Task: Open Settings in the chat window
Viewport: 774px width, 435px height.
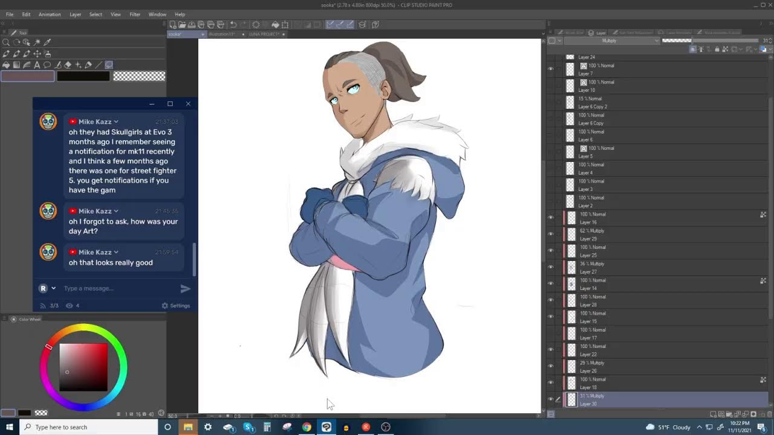Action: pos(176,306)
